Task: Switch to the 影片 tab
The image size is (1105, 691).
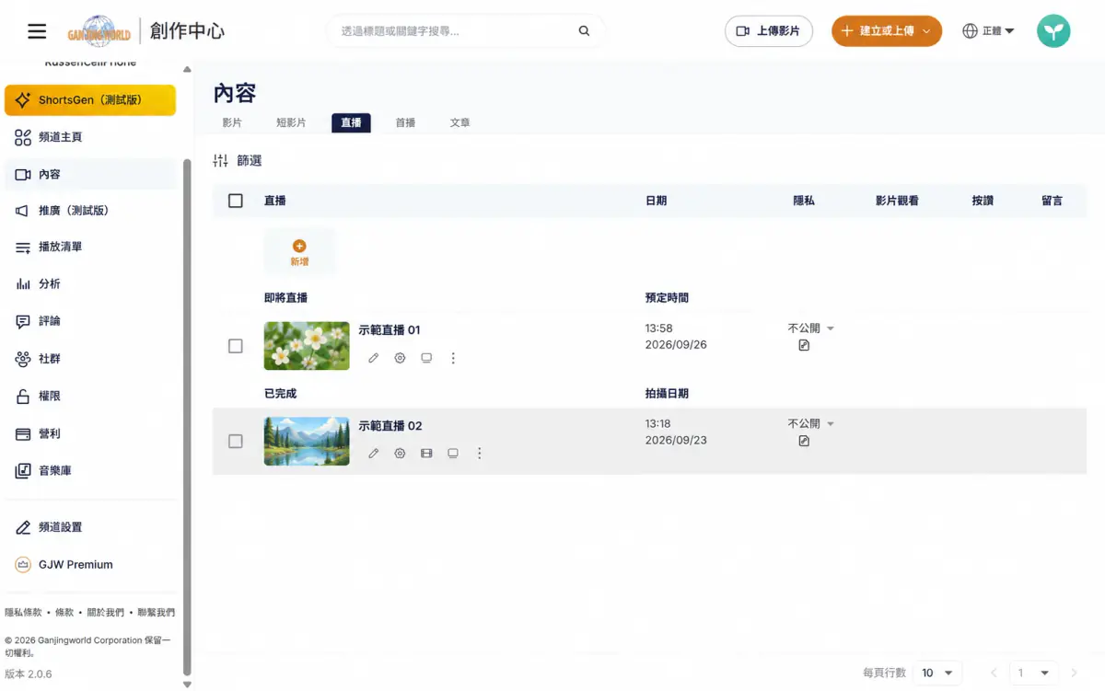Action: tap(232, 122)
